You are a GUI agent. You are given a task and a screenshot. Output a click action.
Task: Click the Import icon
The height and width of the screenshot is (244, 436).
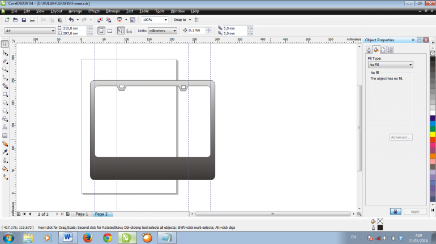click(100, 20)
